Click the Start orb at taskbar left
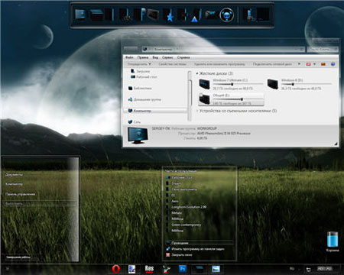The width and height of the screenshot is (344, 275). click(8, 269)
